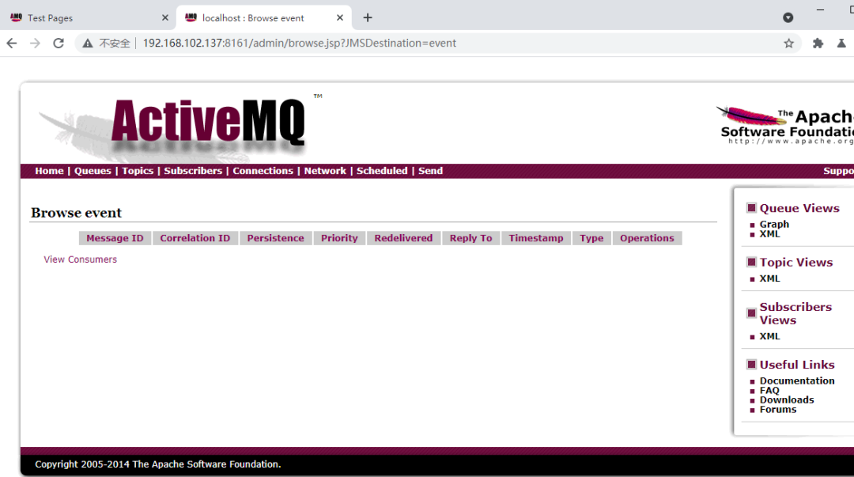
Task: Click the ActiveMQ logo
Action: [179, 127]
